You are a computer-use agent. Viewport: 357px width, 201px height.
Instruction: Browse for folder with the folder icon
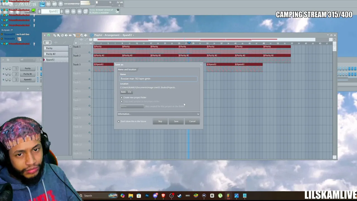tap(130, 92)
